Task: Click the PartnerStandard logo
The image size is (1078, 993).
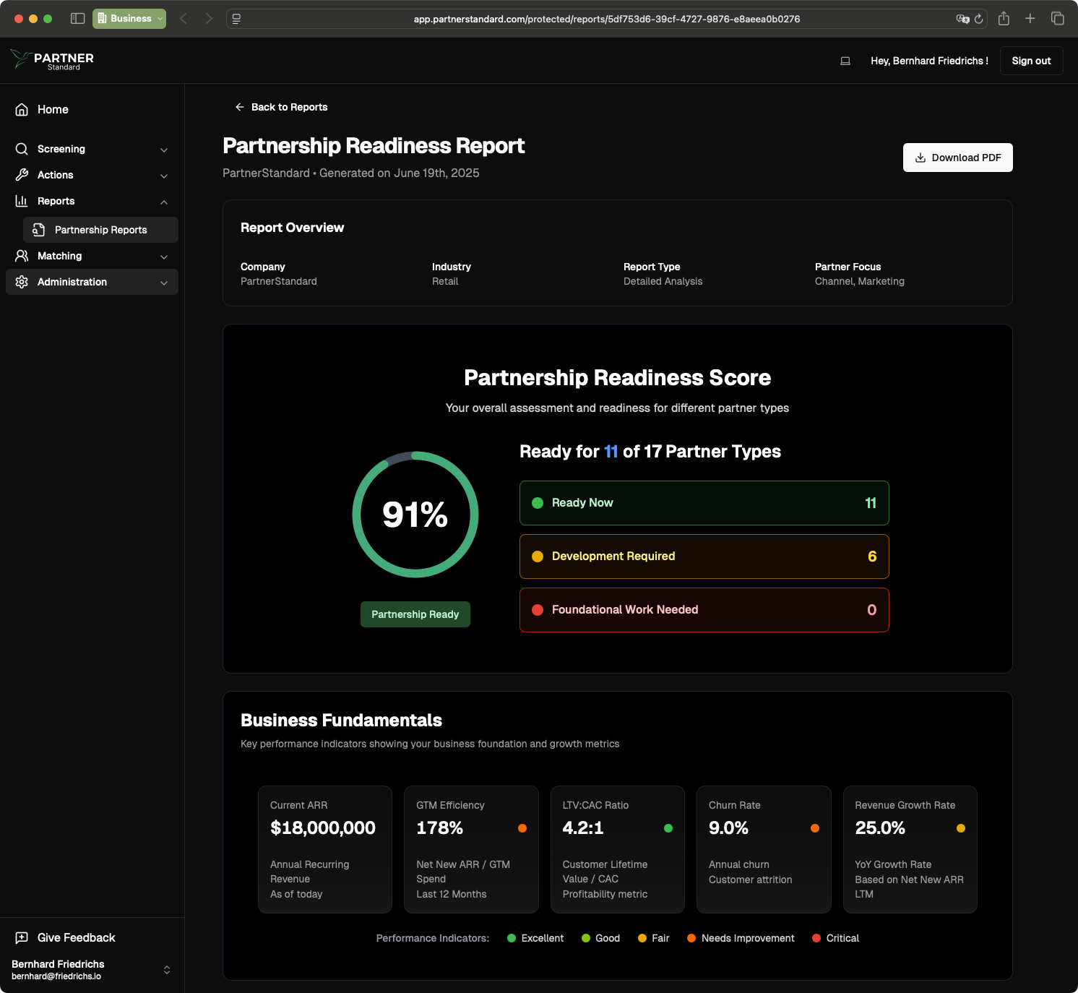Action: point(52,60)
